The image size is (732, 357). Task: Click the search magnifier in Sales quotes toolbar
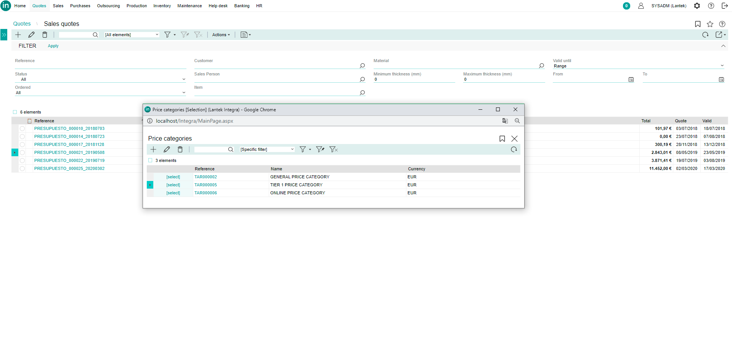coord(95,35)
